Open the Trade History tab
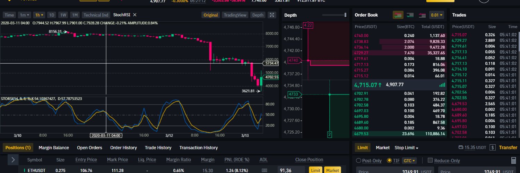Image resolution: width=520 pixels, height=173 pixels. pyautogui.click(x=158, y=148)
